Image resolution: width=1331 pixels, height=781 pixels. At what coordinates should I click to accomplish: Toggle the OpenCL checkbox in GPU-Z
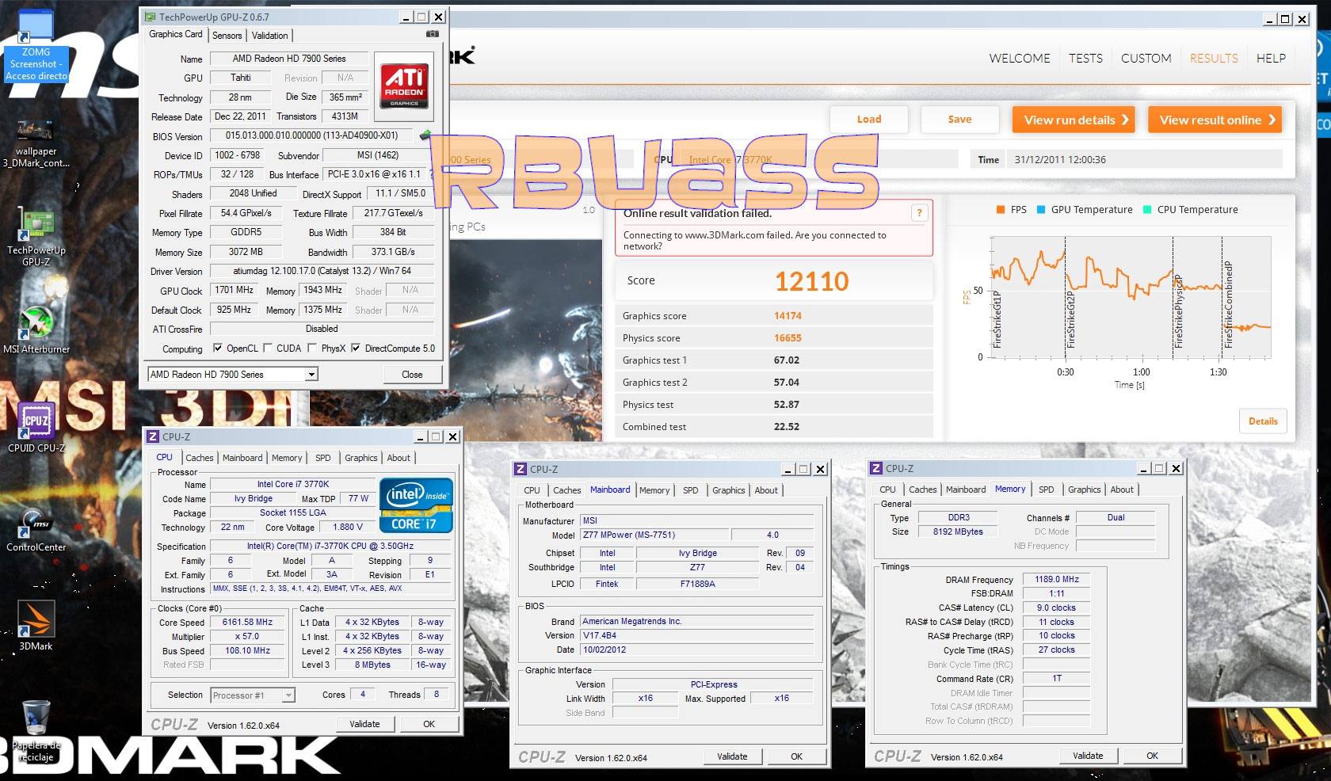click(218, 348)
